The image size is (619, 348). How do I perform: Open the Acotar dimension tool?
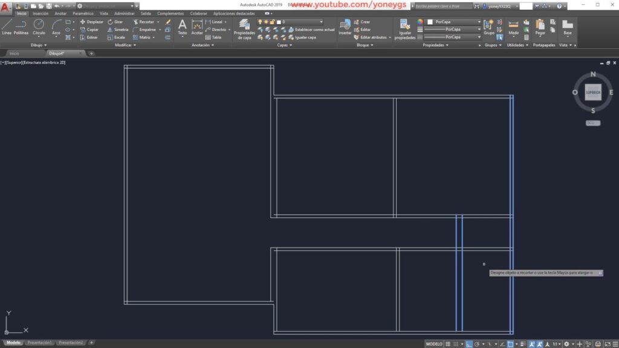tap(197, 27)
